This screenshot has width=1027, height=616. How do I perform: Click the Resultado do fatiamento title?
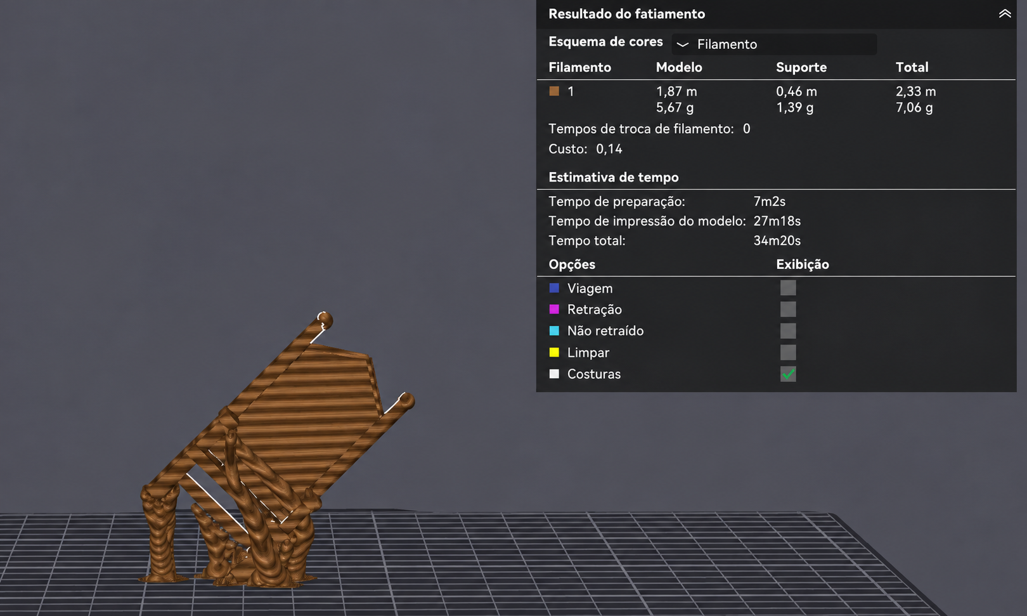(626, 14)
